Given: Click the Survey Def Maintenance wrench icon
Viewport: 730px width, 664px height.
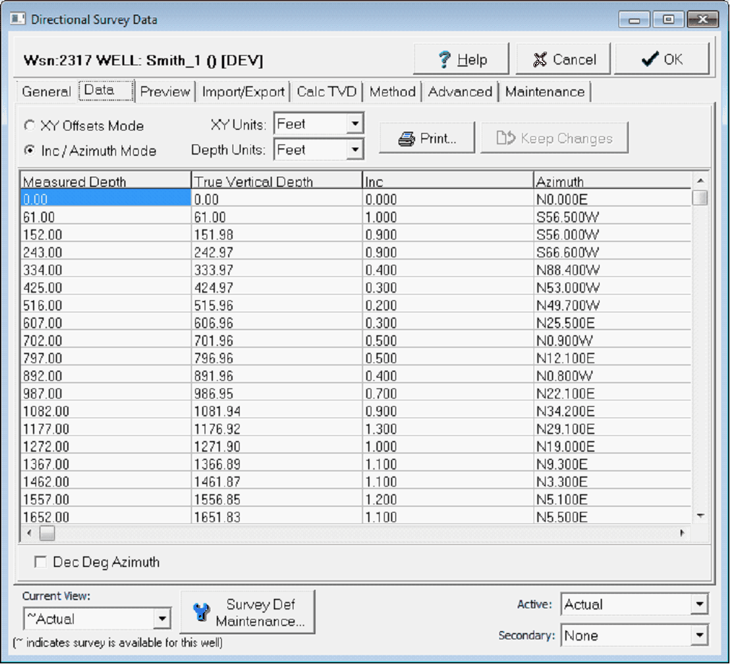Looking at the screenshot, I should pos(202,612).
